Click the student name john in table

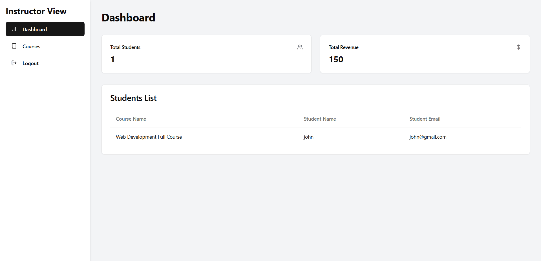pos(308,137)
